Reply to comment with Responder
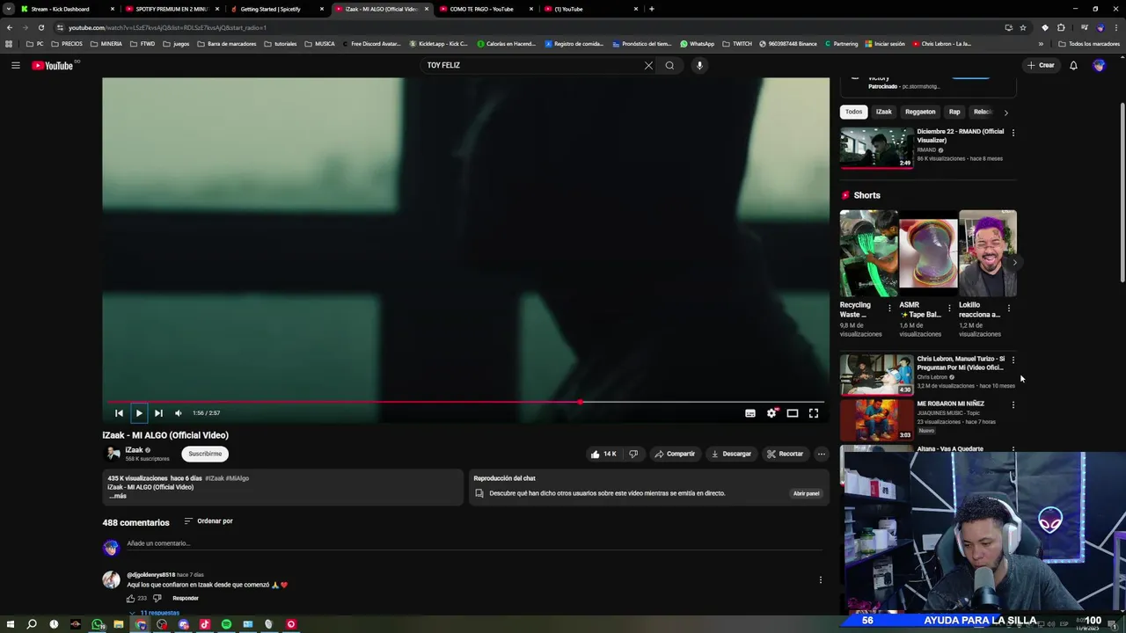 [186, 598]
